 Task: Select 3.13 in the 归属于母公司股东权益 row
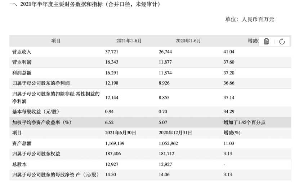point(228,154)
